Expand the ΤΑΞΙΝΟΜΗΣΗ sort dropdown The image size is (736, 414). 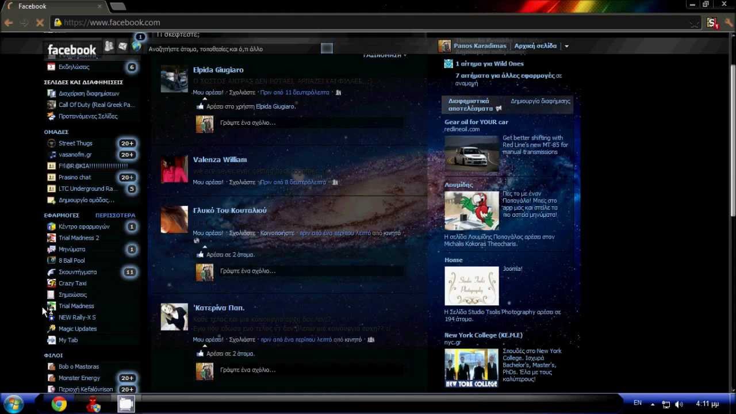[x=385, y=55]
